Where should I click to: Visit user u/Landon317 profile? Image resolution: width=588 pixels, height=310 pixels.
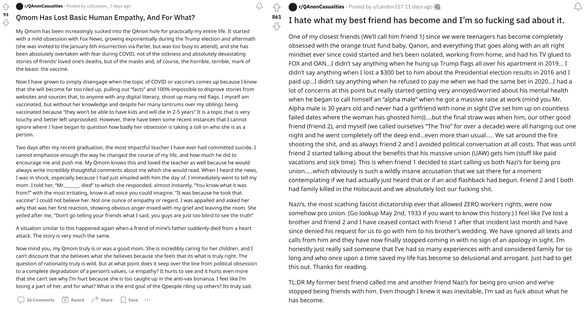388,7
